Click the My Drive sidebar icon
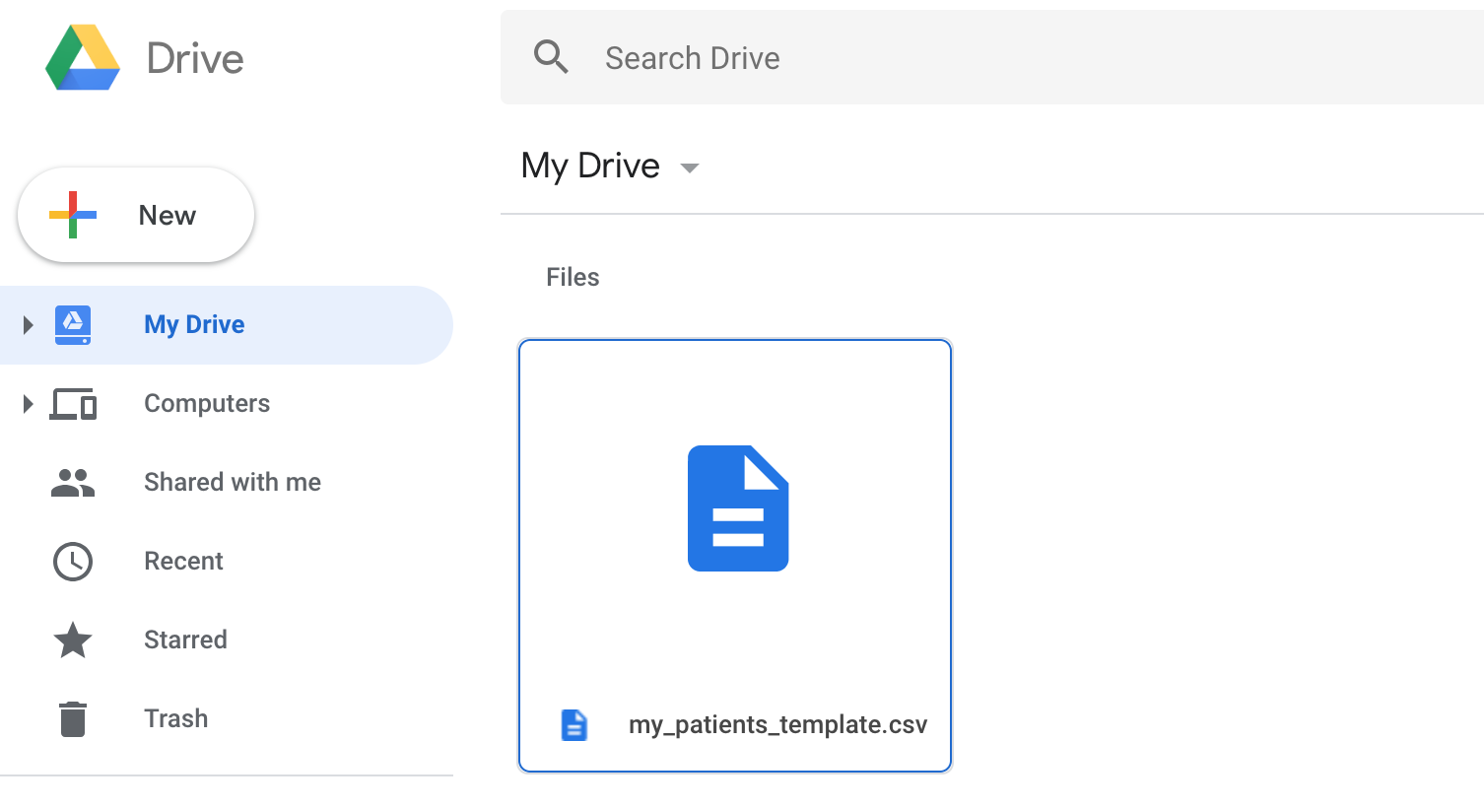The width and height of the screenshot is (1484, 808). click(73, 324)
